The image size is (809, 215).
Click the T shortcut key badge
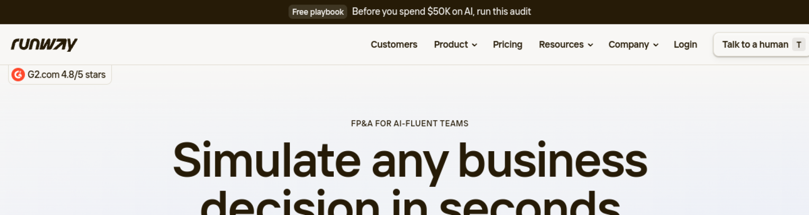798,45
